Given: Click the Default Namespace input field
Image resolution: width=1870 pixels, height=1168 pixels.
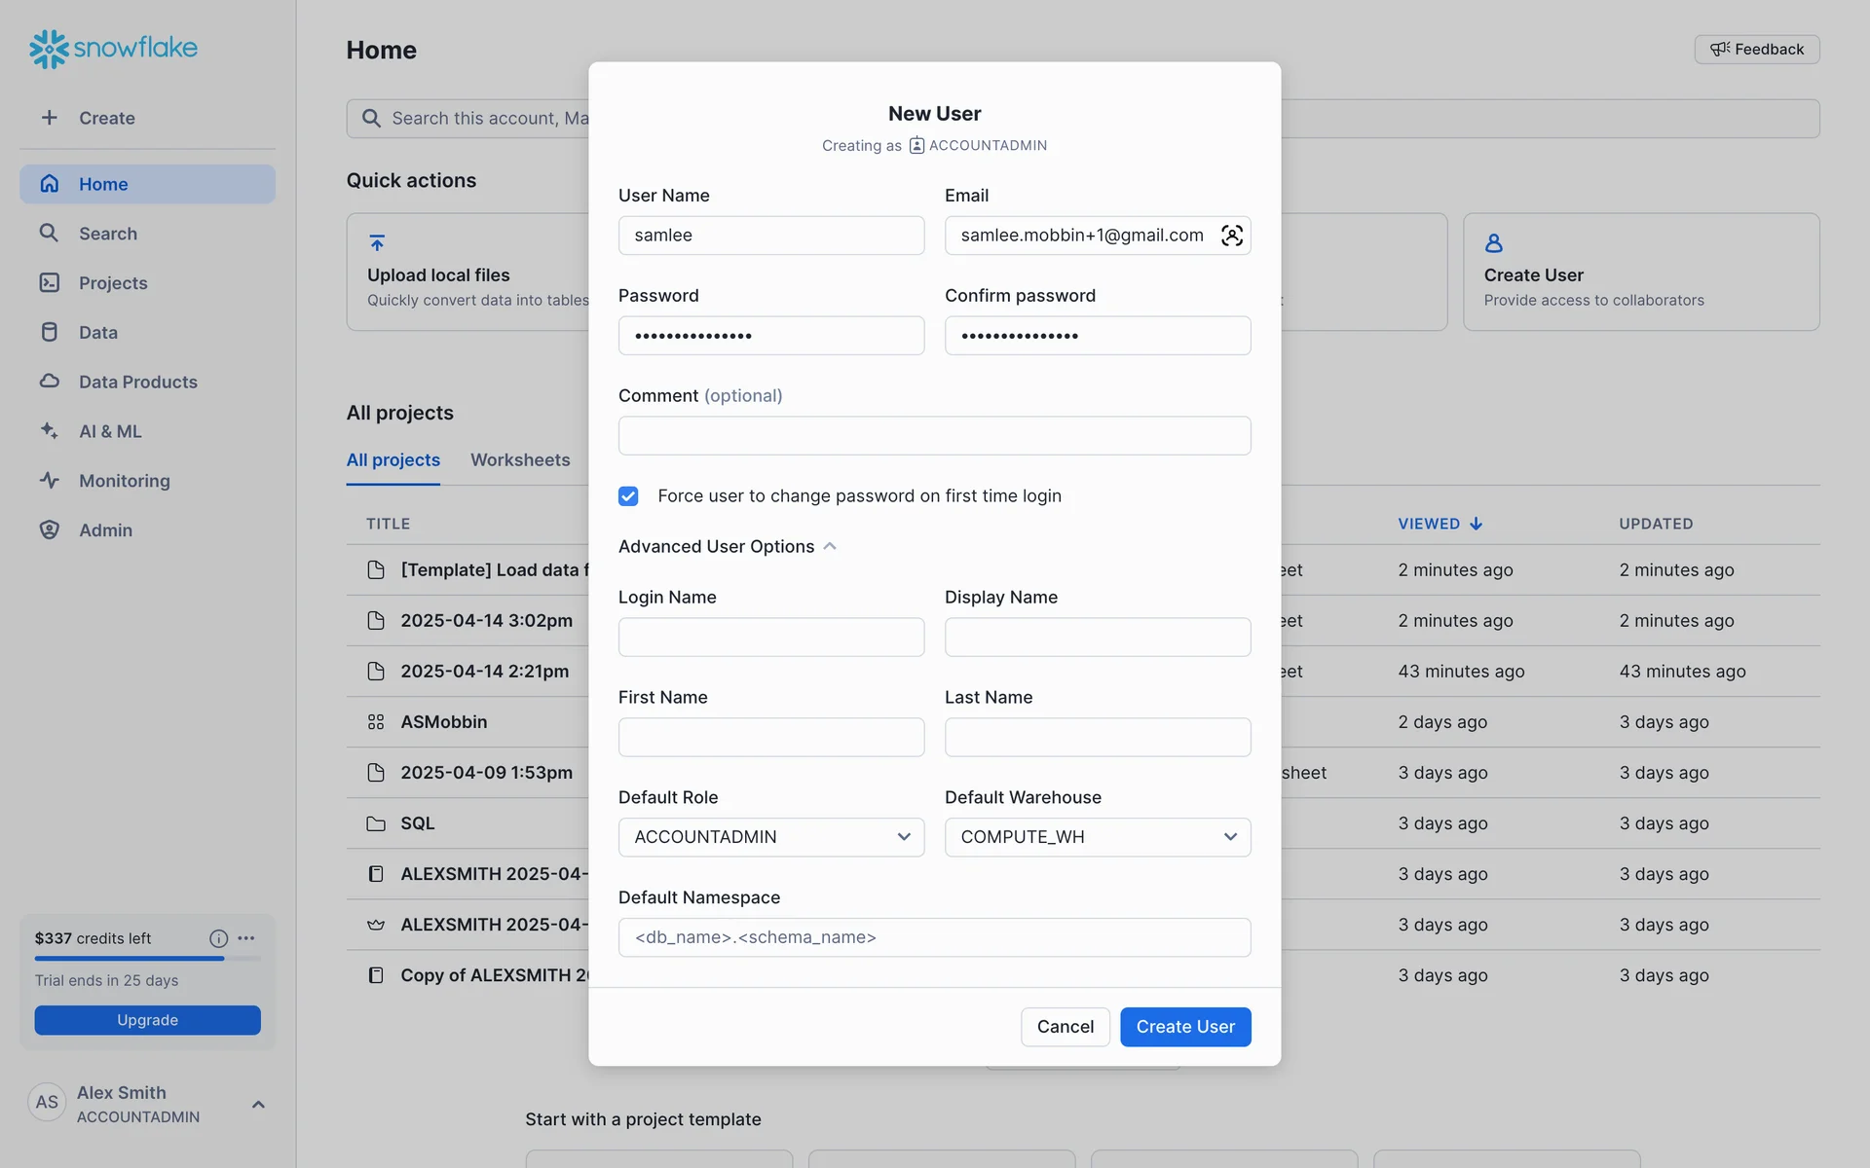Looking at the screenshot, I should tap(934, 937).
